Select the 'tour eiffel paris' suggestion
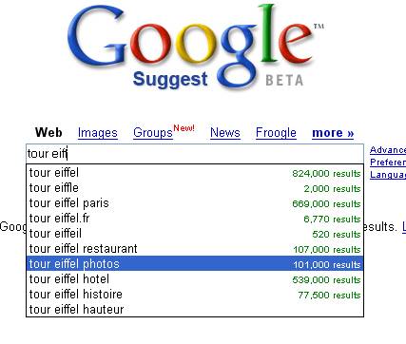 click(195, 203)
